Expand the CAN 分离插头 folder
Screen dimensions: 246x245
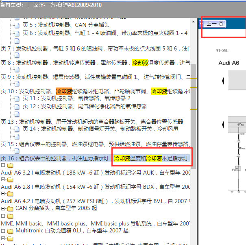3,208
